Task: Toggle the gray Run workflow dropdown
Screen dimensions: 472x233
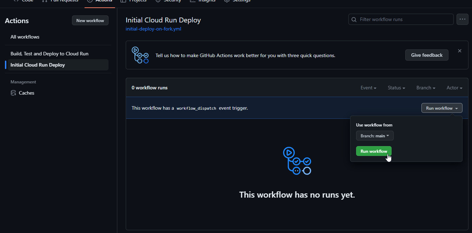Action: coord(442,108)
